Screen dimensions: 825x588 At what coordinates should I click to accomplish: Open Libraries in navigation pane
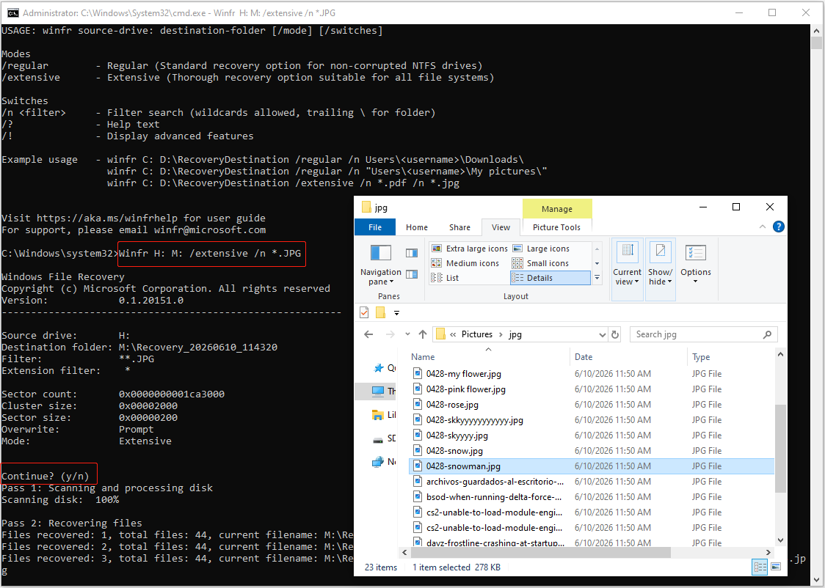pos(384,414)
